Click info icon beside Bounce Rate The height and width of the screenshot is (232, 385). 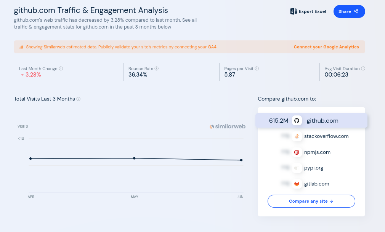point(156,69)
